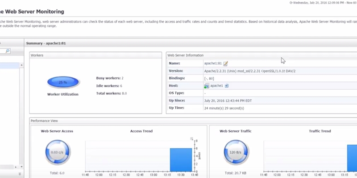Image resolution: width=357 pixels, height=178 pixels.
Task: Click the sidebar search input field
Action: 5,51
